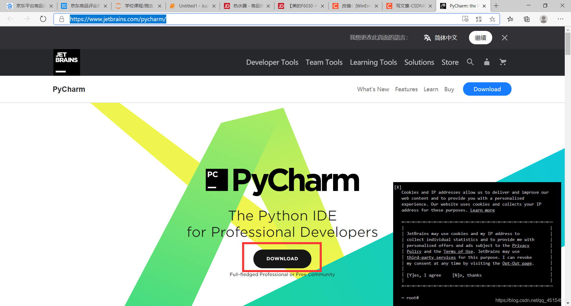This screenshot has width=571, height=306.
Task: Select 简体中文 language option
Action: [x=446, y=38]
